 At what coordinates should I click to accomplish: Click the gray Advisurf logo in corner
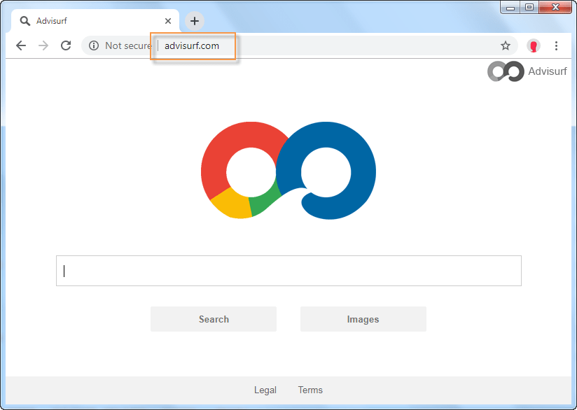pyautogui.click(x=506, y=71)
